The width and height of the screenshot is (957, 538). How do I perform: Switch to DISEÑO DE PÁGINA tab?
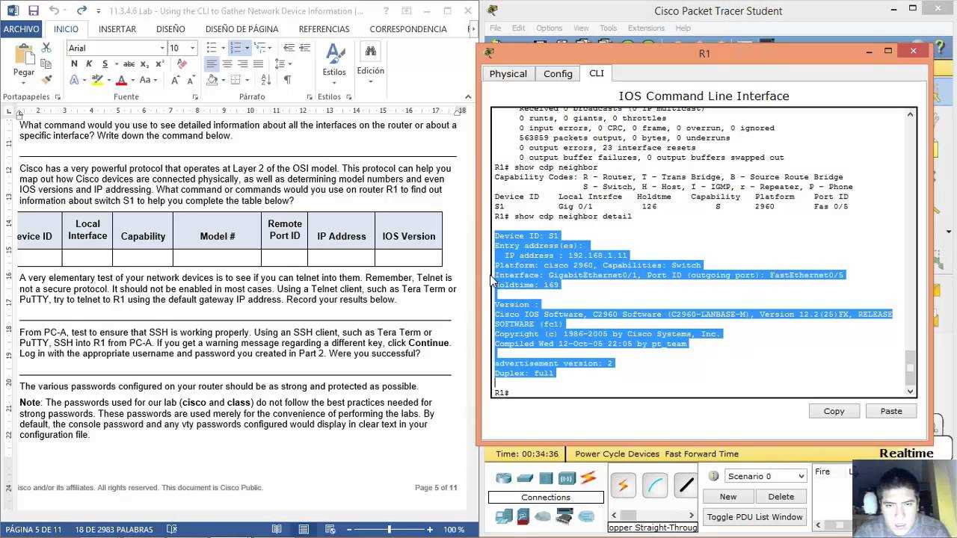(241, 29)
